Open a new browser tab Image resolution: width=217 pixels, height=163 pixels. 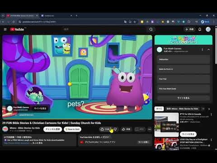76,15
